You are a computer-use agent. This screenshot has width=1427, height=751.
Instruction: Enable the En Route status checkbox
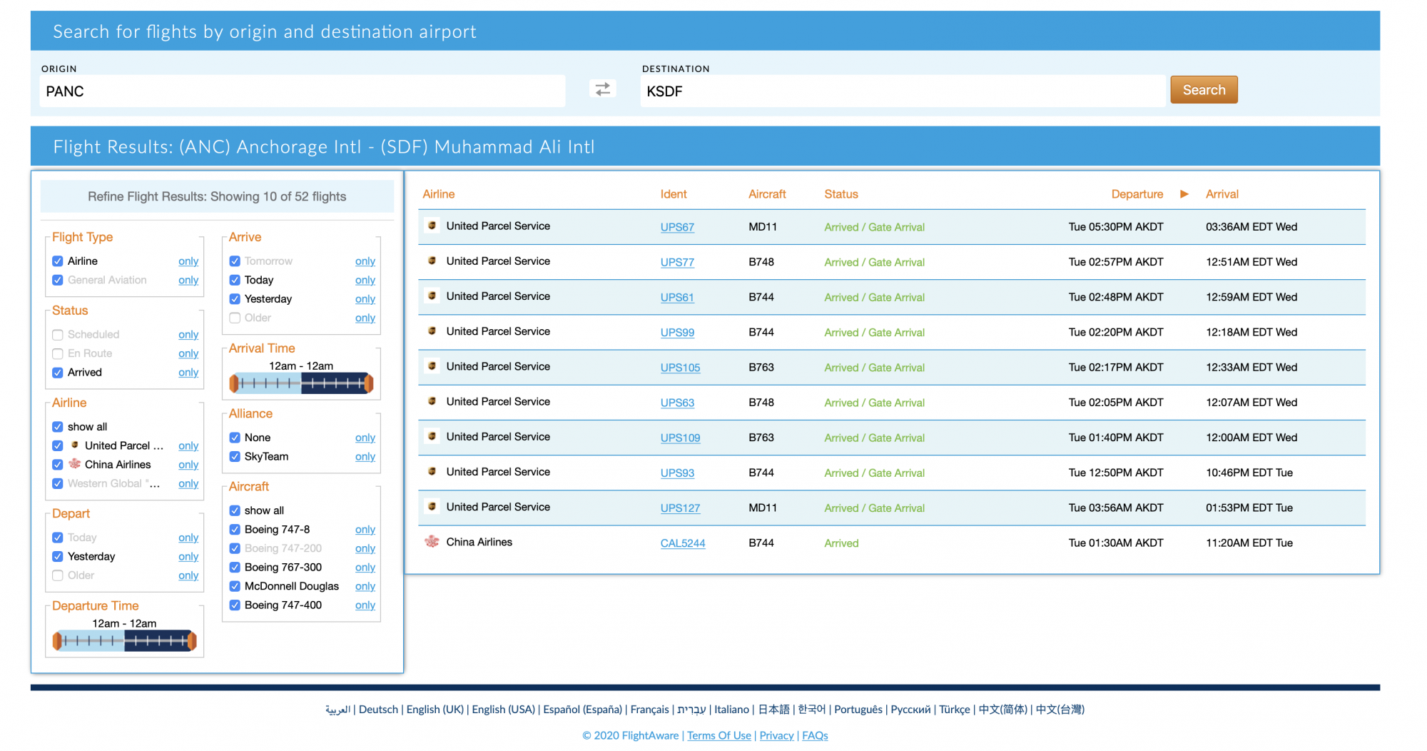tap(58, 353)
